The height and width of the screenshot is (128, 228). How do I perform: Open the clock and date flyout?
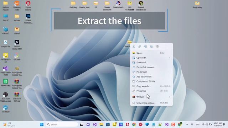click(218, 124)
